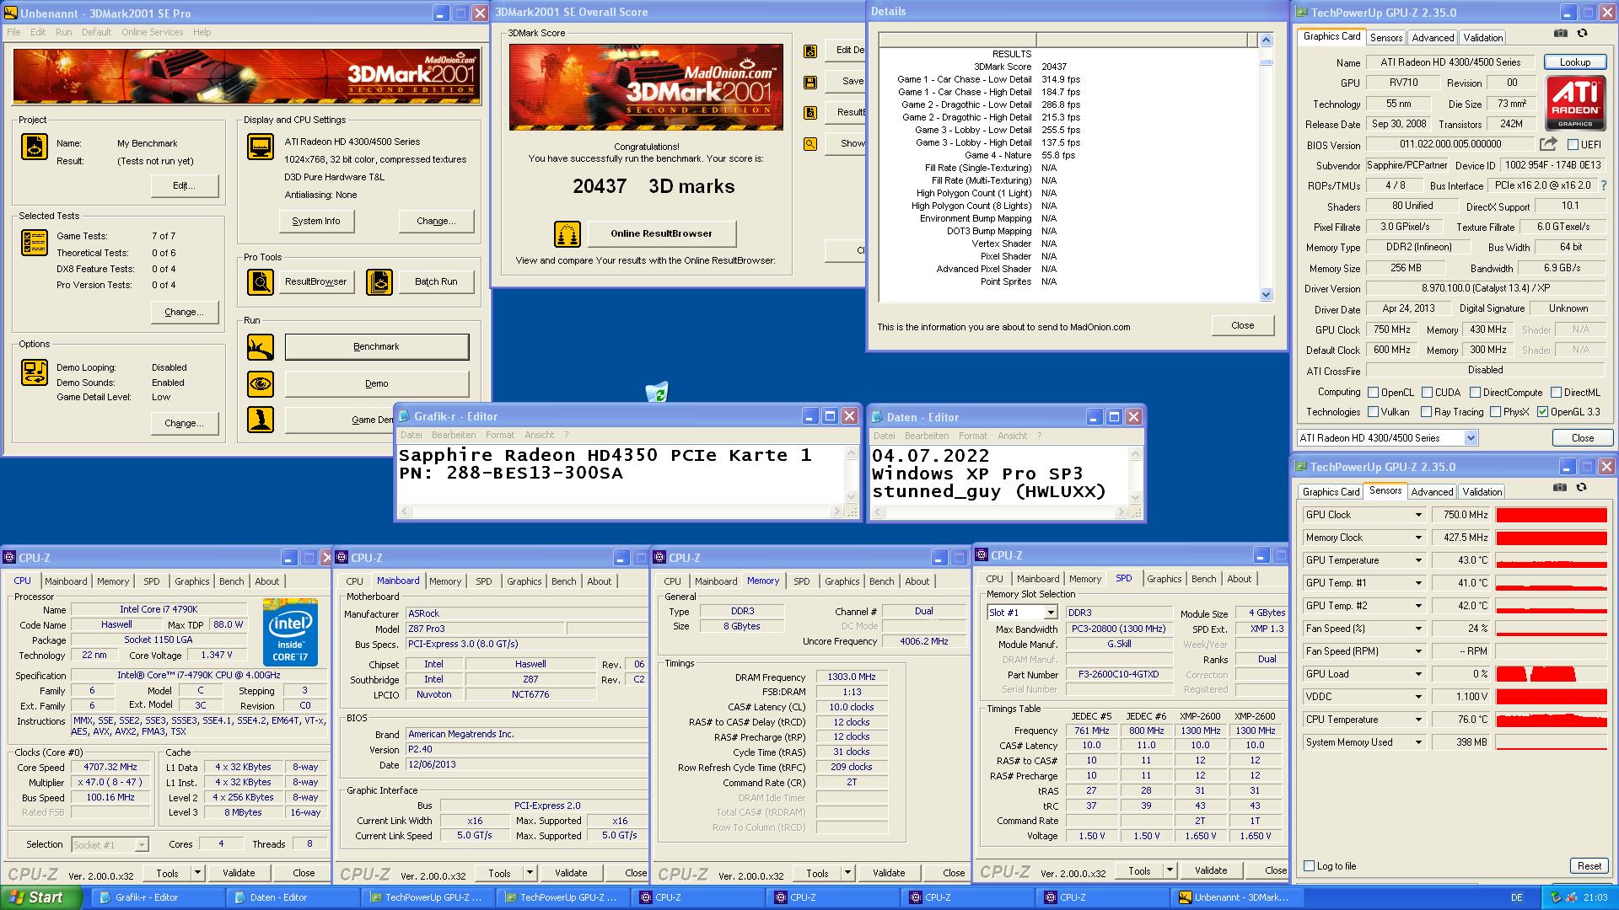Click the Show Details magnifier icon

[x=810, y=144]
